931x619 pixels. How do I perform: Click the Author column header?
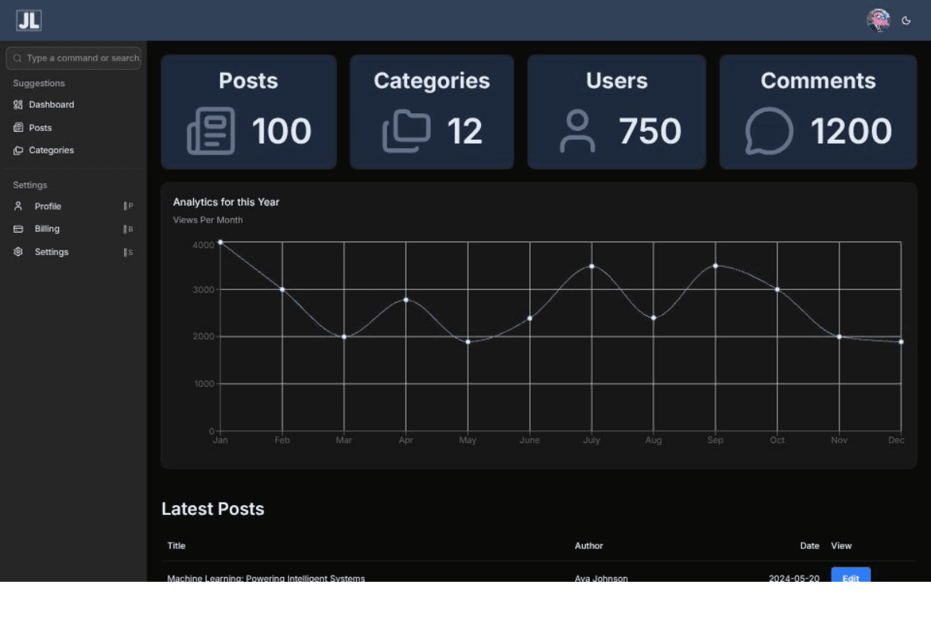[x=589, y=545]
